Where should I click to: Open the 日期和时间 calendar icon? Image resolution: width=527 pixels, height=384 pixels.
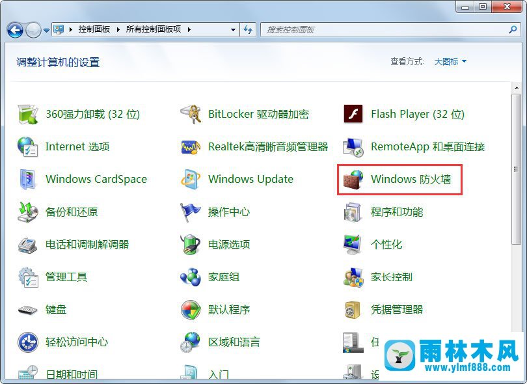pos(28,373)
